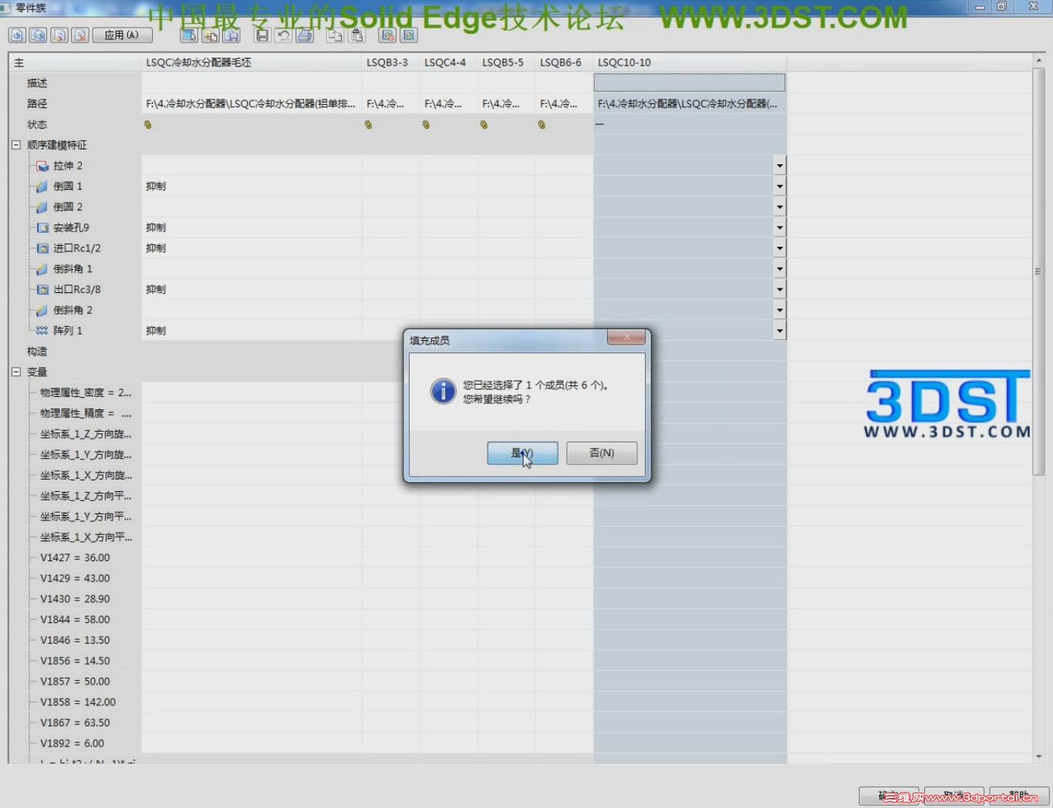Image resolution: width=1053 pixels, height=808 pixels.
Task: Click the paste clipboard toolbar icon
Action: pos(356,35)
